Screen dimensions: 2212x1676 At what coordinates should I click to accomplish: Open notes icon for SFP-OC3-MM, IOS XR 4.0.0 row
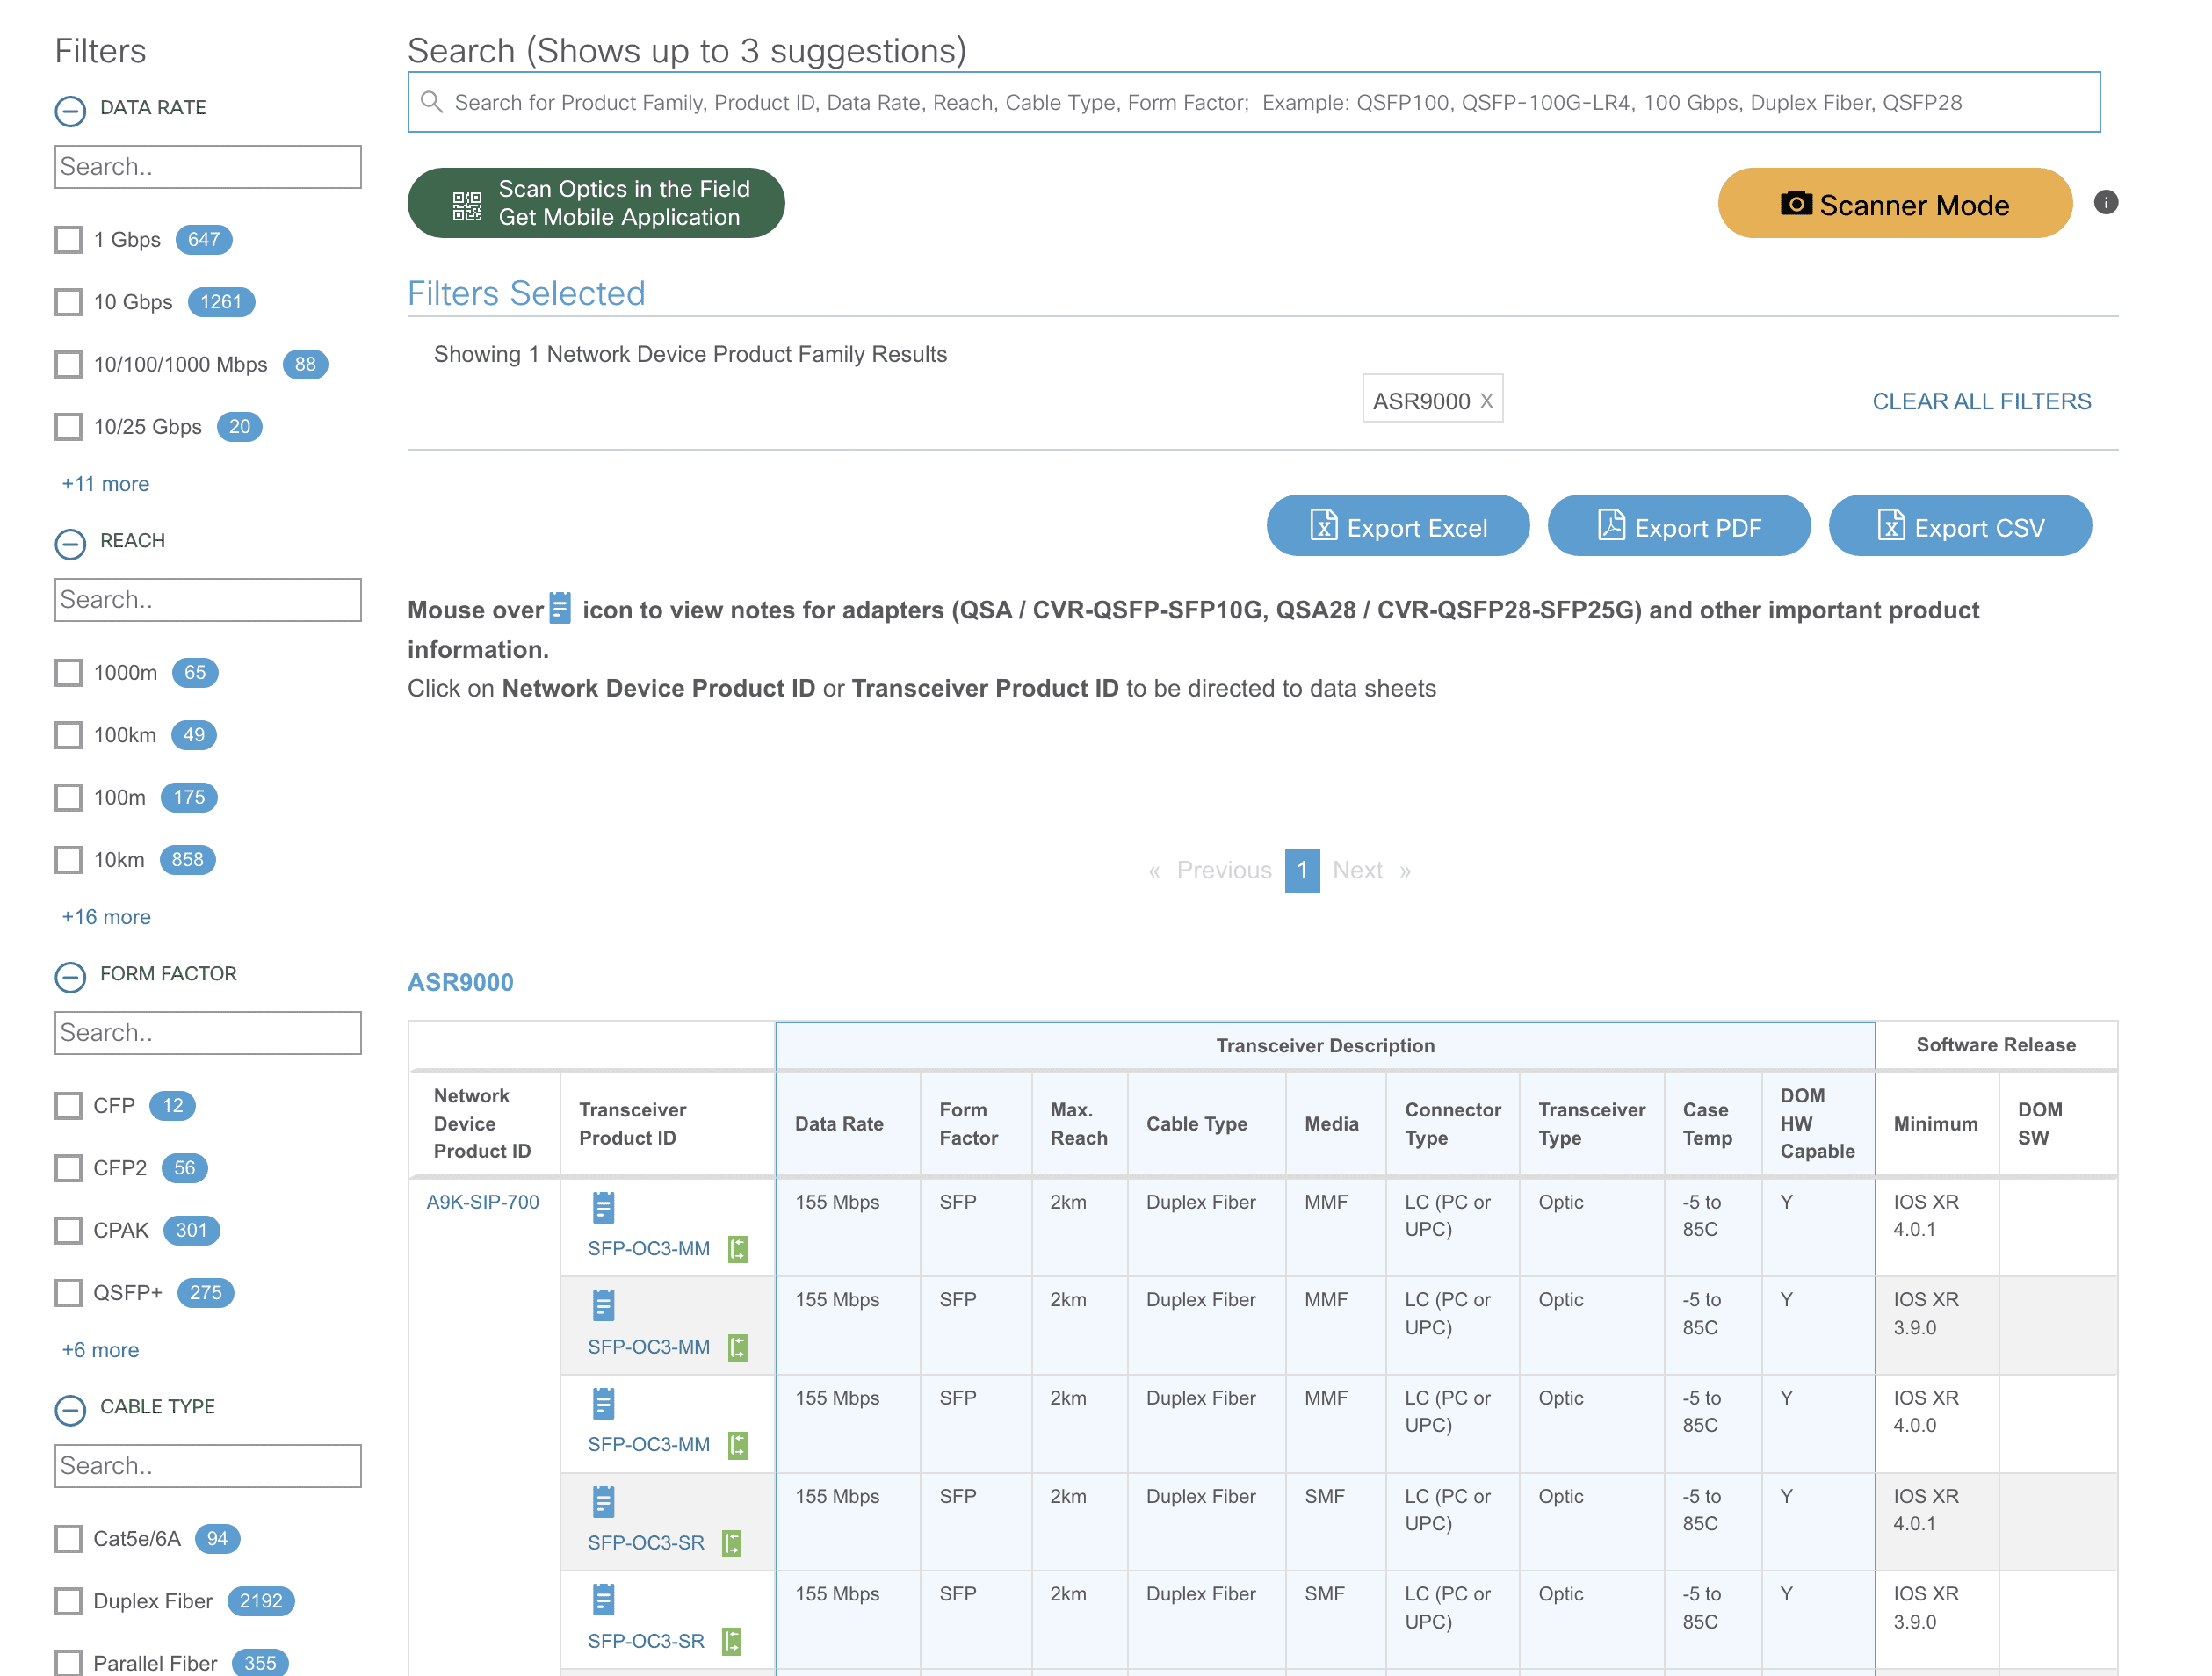coord(603,1403)
